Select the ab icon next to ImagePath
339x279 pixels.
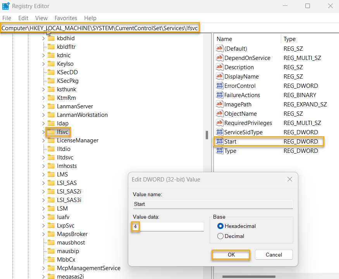pyautogui.click(x=220, y=104)
